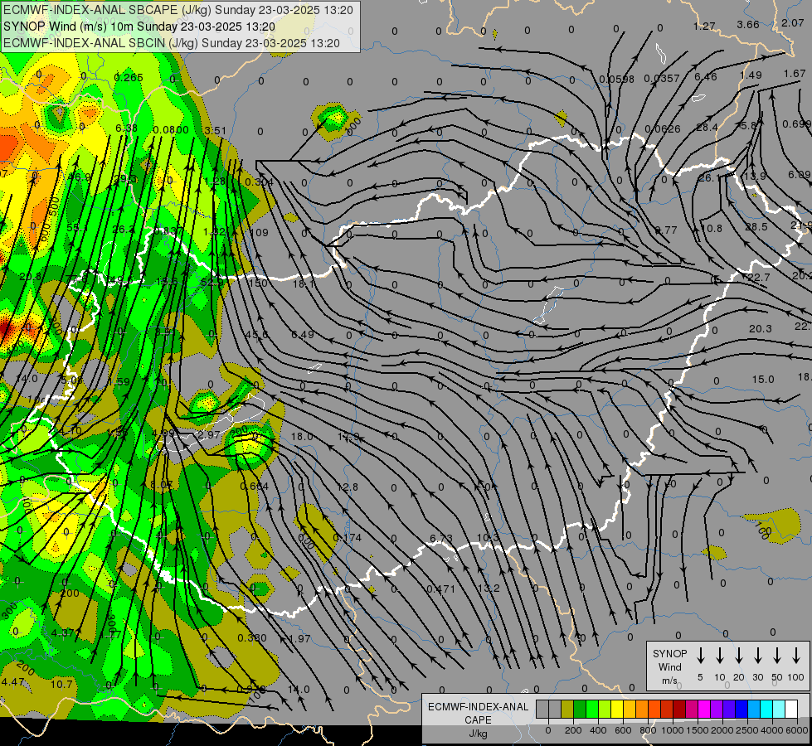Pick the first gray swatch in CAPE legend
The width and height of the screenshot is (812, 746).
point(542,709)
